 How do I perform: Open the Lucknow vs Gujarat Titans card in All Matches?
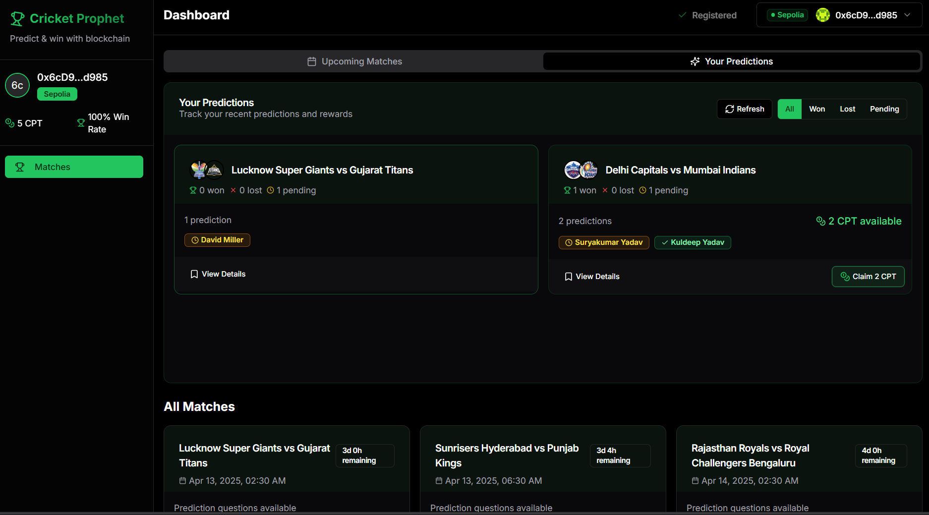pos(287,468)
